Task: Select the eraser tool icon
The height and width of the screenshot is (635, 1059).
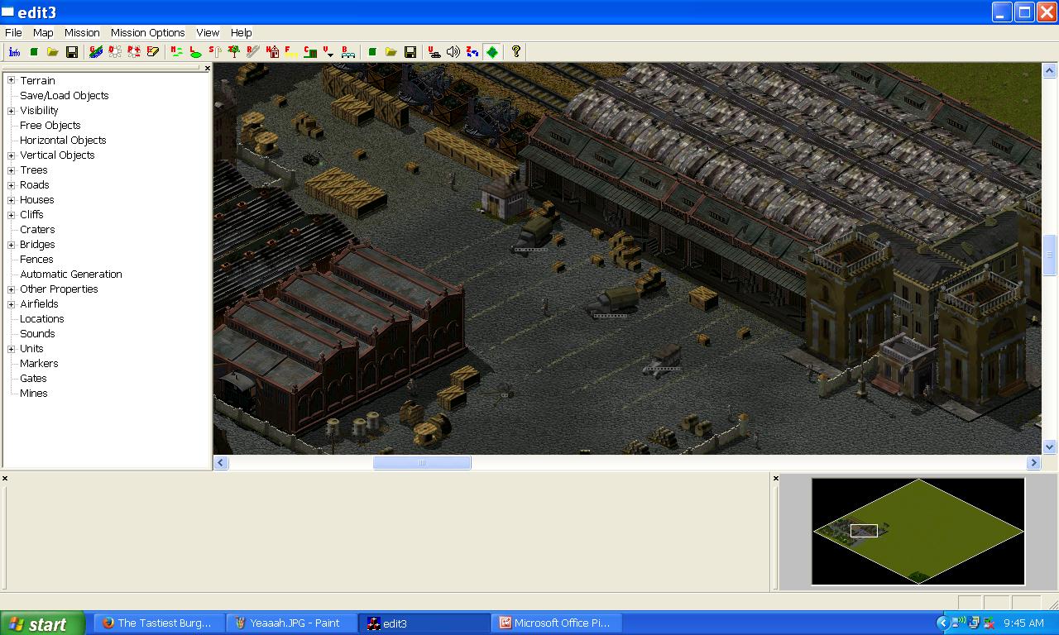Action: click(x=153, y=52)
